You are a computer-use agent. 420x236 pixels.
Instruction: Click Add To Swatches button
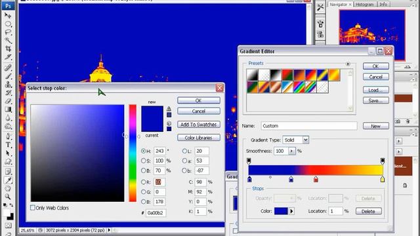[x=198, y=125]
